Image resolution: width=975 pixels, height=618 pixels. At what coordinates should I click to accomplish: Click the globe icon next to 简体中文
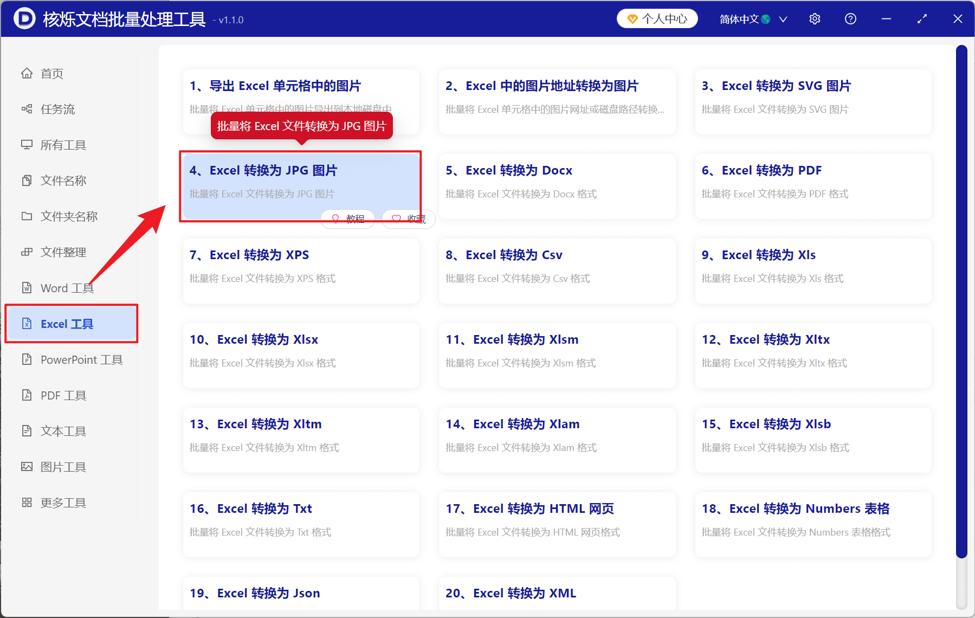point(766,20)
